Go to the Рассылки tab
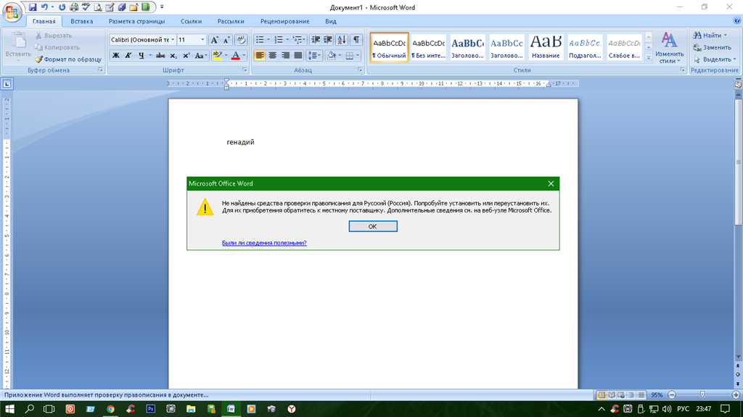Screen dimensions: 743x417 click(231, 21)
